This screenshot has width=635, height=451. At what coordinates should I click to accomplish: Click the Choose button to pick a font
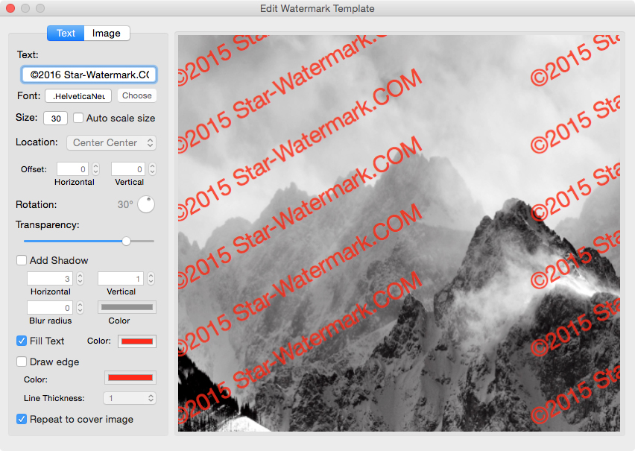[x=136, y=95]
